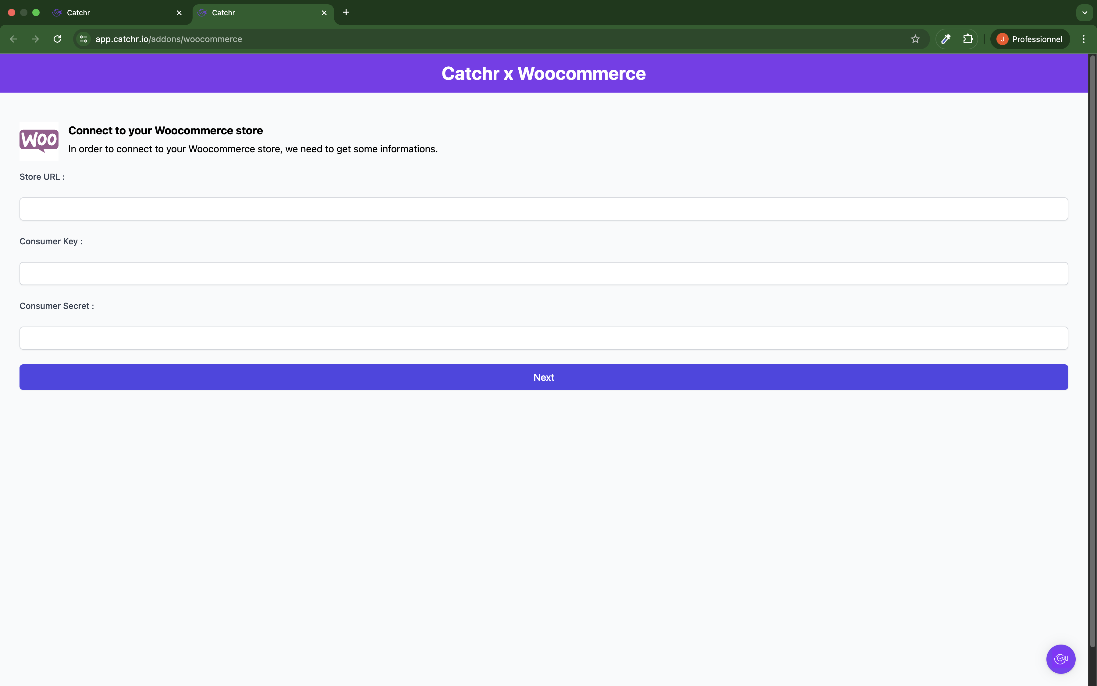1097x686 pixels.
Task: Click the red close window button
Action: (x=12, y=13)
